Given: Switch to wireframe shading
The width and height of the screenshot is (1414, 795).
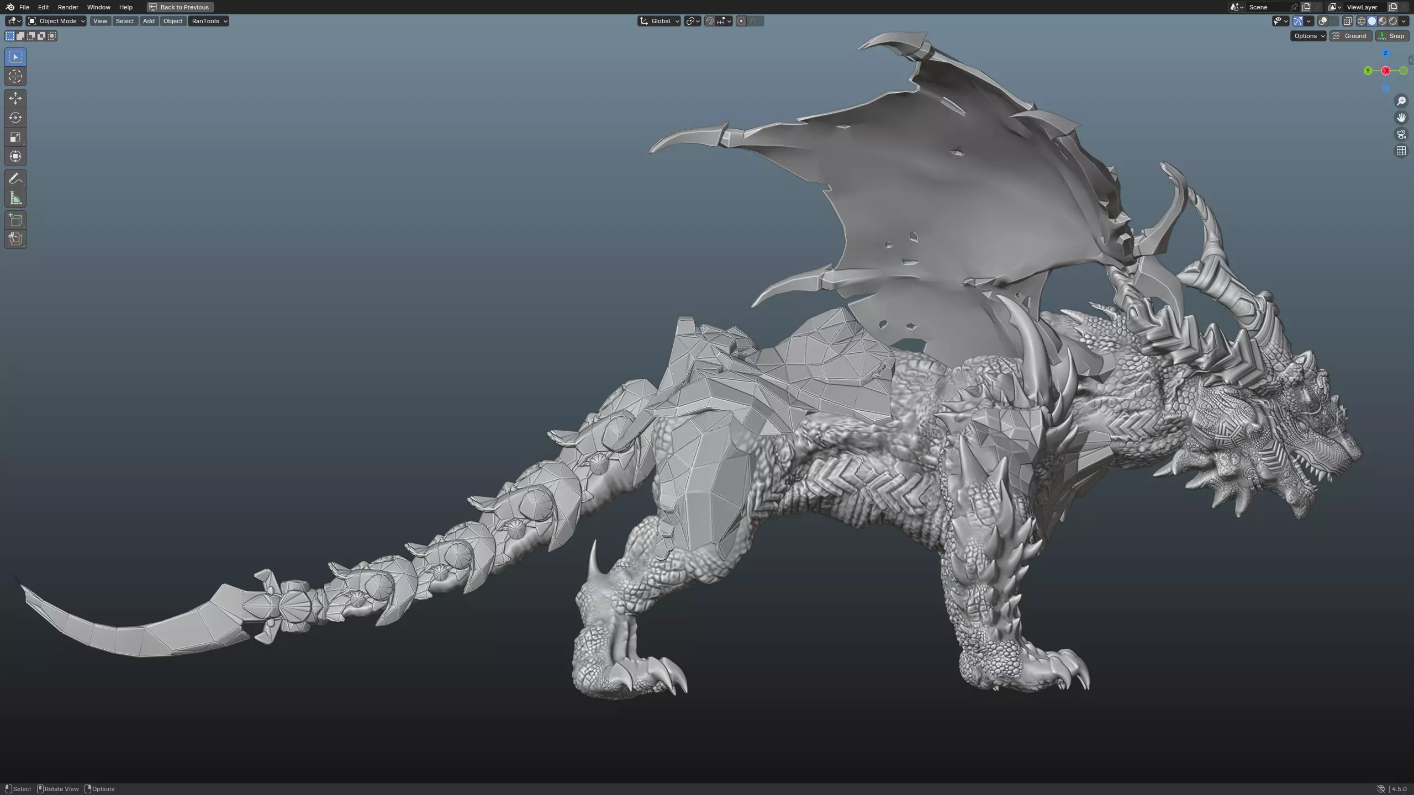Looking at the screenshot, I should 1362,21.
